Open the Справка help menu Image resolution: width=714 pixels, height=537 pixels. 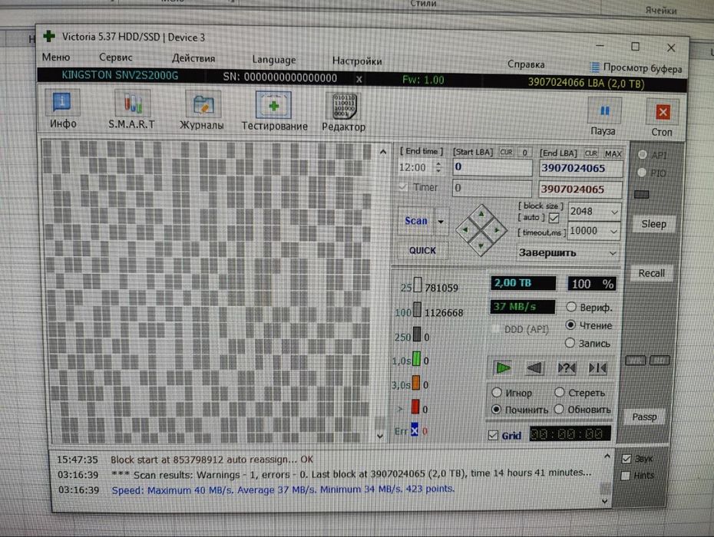coord(526,64)
